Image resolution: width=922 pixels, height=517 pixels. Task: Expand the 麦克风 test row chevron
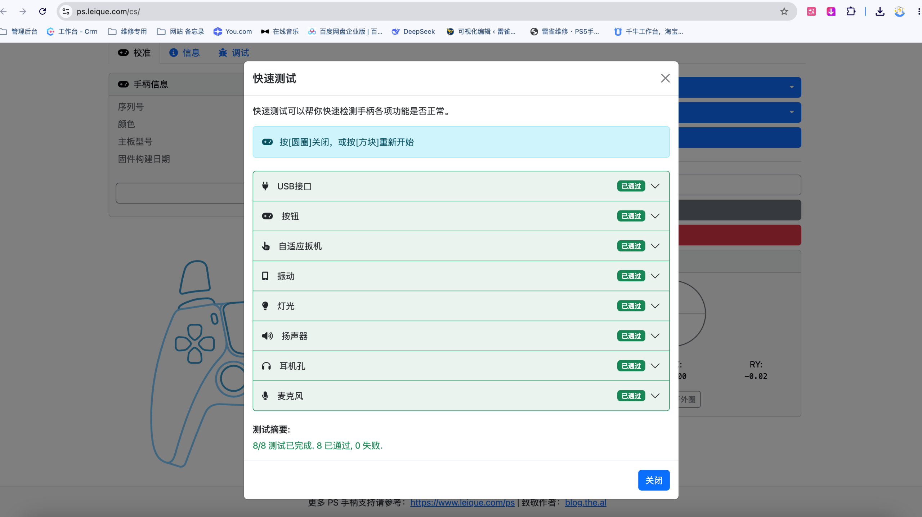pyautogui.click(x=655, y=396)
